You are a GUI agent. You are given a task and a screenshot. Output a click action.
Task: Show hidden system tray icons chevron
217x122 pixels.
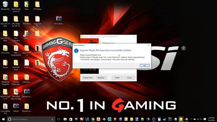pyautogui.click(x=191, y=119)
